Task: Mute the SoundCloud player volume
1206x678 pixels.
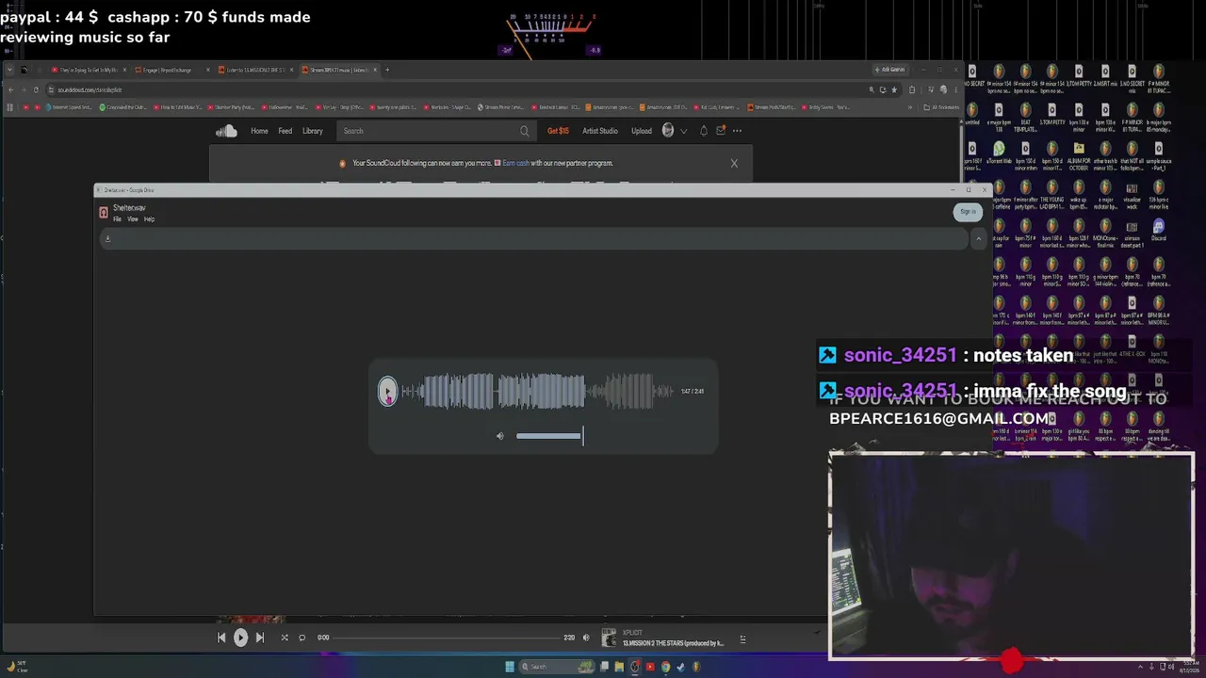Action: (585, 638)
